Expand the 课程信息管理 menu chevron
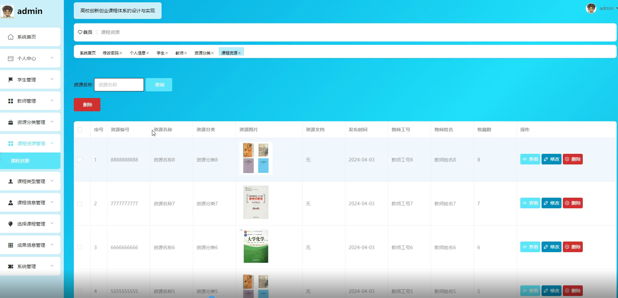The height and width of the screenshot is (298, 618). point(52,202)
